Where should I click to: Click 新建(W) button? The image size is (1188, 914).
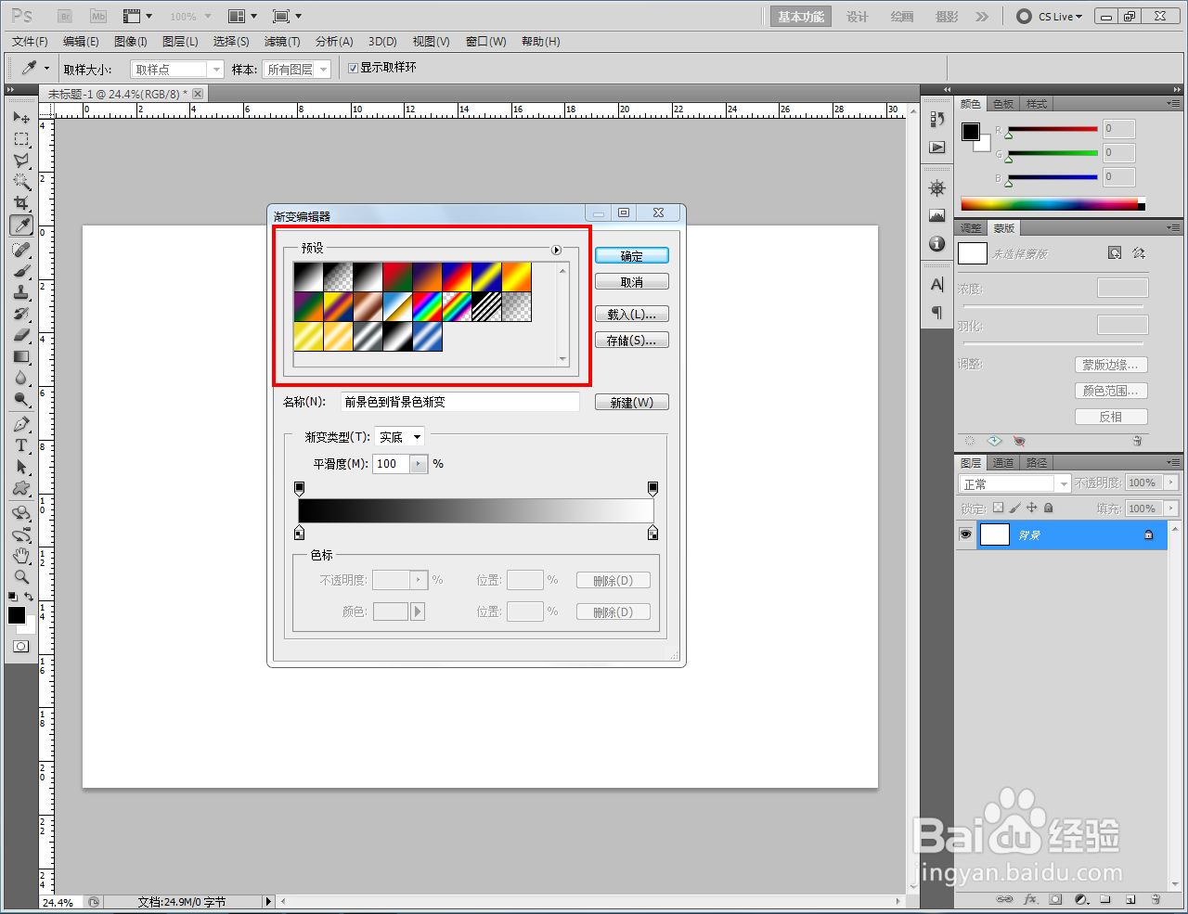[x=632, y=403]
